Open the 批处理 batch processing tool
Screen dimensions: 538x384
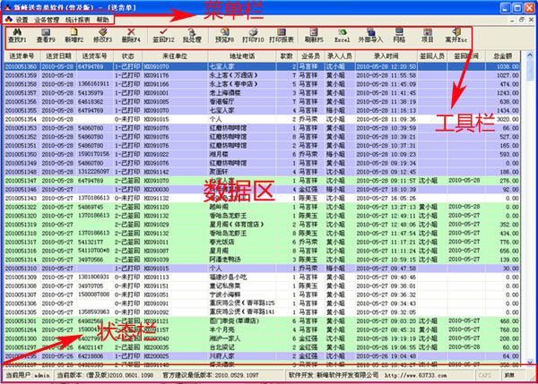(x=192, y=36)
